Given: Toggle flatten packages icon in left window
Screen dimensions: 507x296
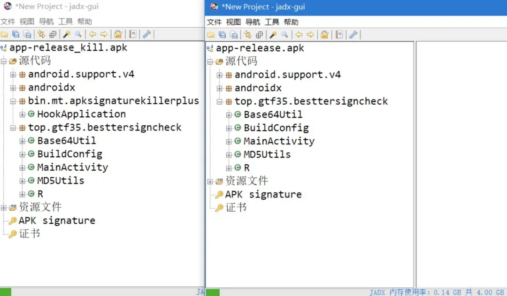Looking at the screenshot, I should tap(53, 34).
